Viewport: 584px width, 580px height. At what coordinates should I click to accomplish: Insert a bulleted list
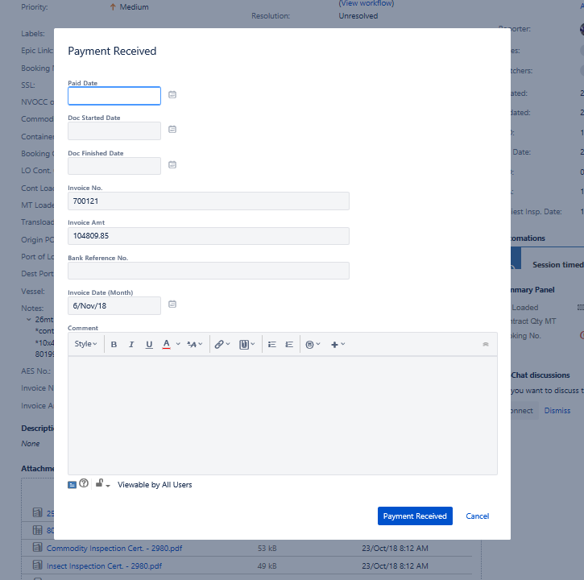click(272, 345)
